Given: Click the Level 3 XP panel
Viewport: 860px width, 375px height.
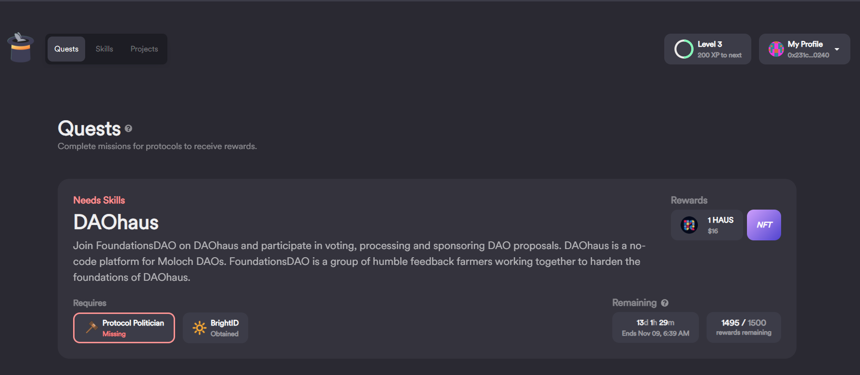Looking at the screenshot, I should (x=708, y=49).
